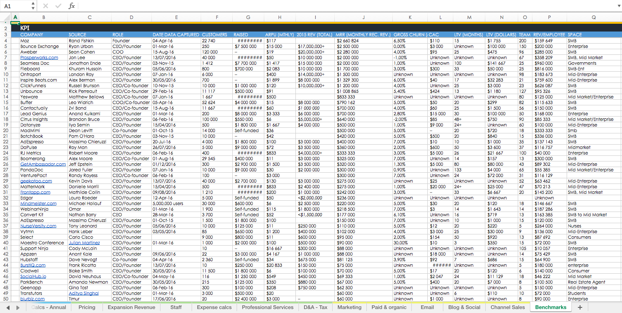Switch to the Marketing sheet tab

tap(349, 307)
